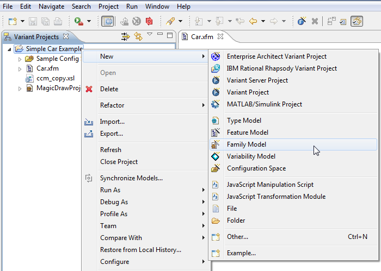Viewport: 381px width, 271px height.
Task: Select Enterprise Architect Variant Project
Action: point(276,56)
